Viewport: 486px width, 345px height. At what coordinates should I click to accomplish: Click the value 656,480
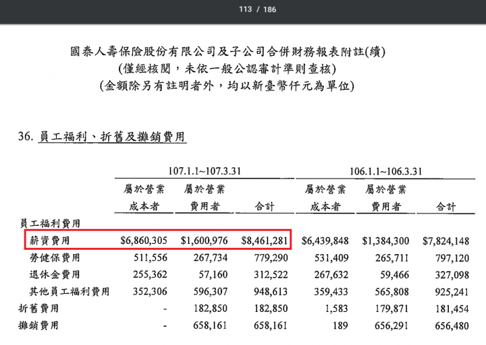452,326
